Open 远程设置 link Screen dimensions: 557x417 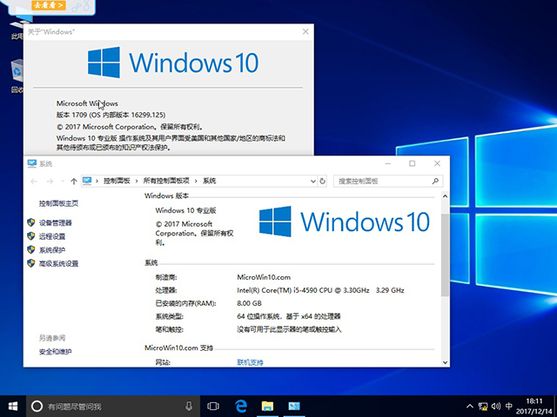coord(52,236)
